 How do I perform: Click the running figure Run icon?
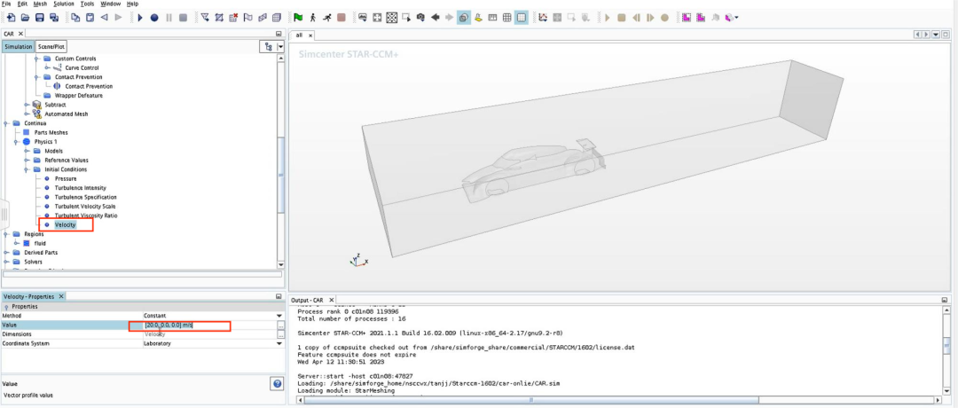click(326, 18)
